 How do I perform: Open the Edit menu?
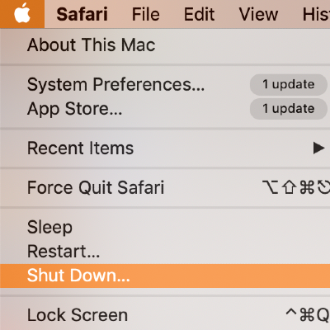[199, 14]
